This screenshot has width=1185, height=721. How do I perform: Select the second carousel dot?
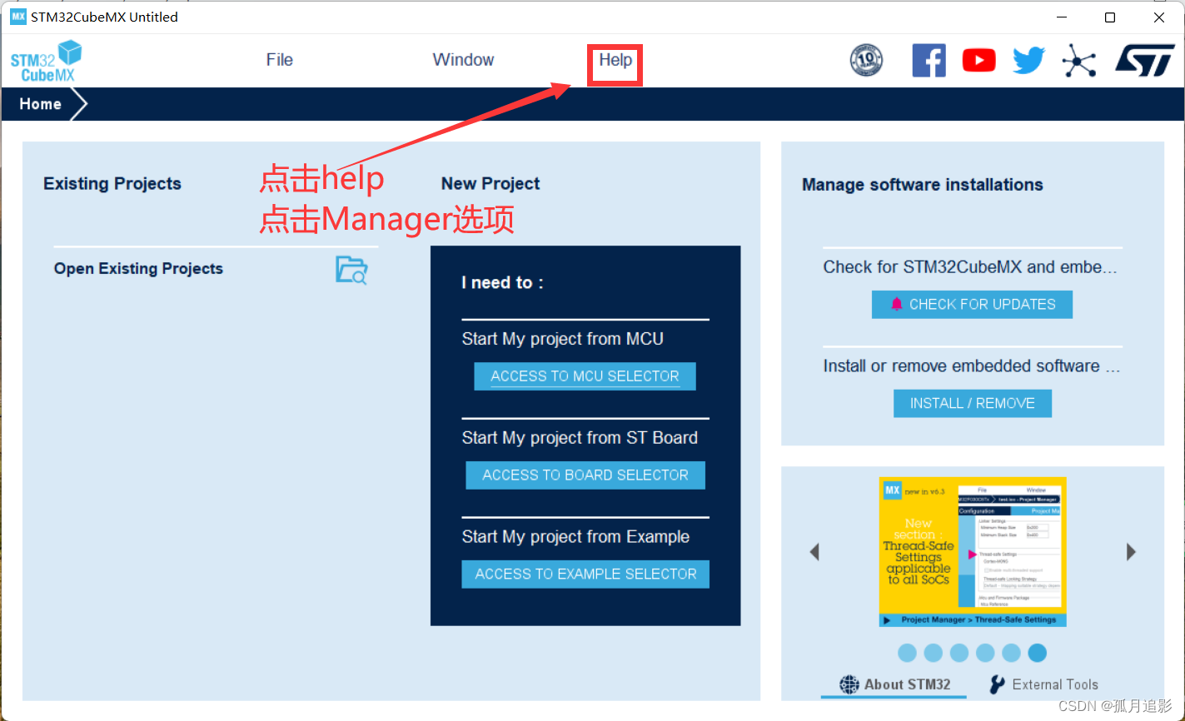934,653
